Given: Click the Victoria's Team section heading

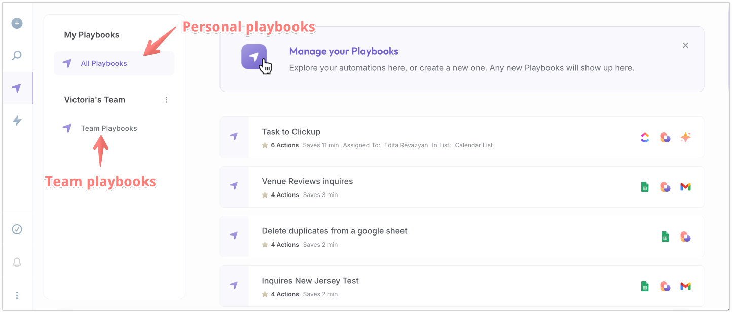Looking at the screenshot, I should 95,100.
